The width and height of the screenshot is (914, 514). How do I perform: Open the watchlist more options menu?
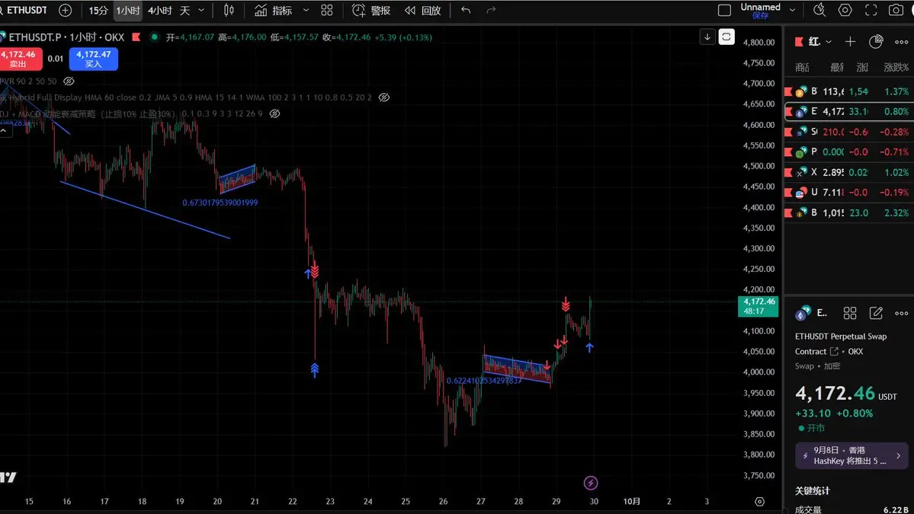click(x=901, y=42)
